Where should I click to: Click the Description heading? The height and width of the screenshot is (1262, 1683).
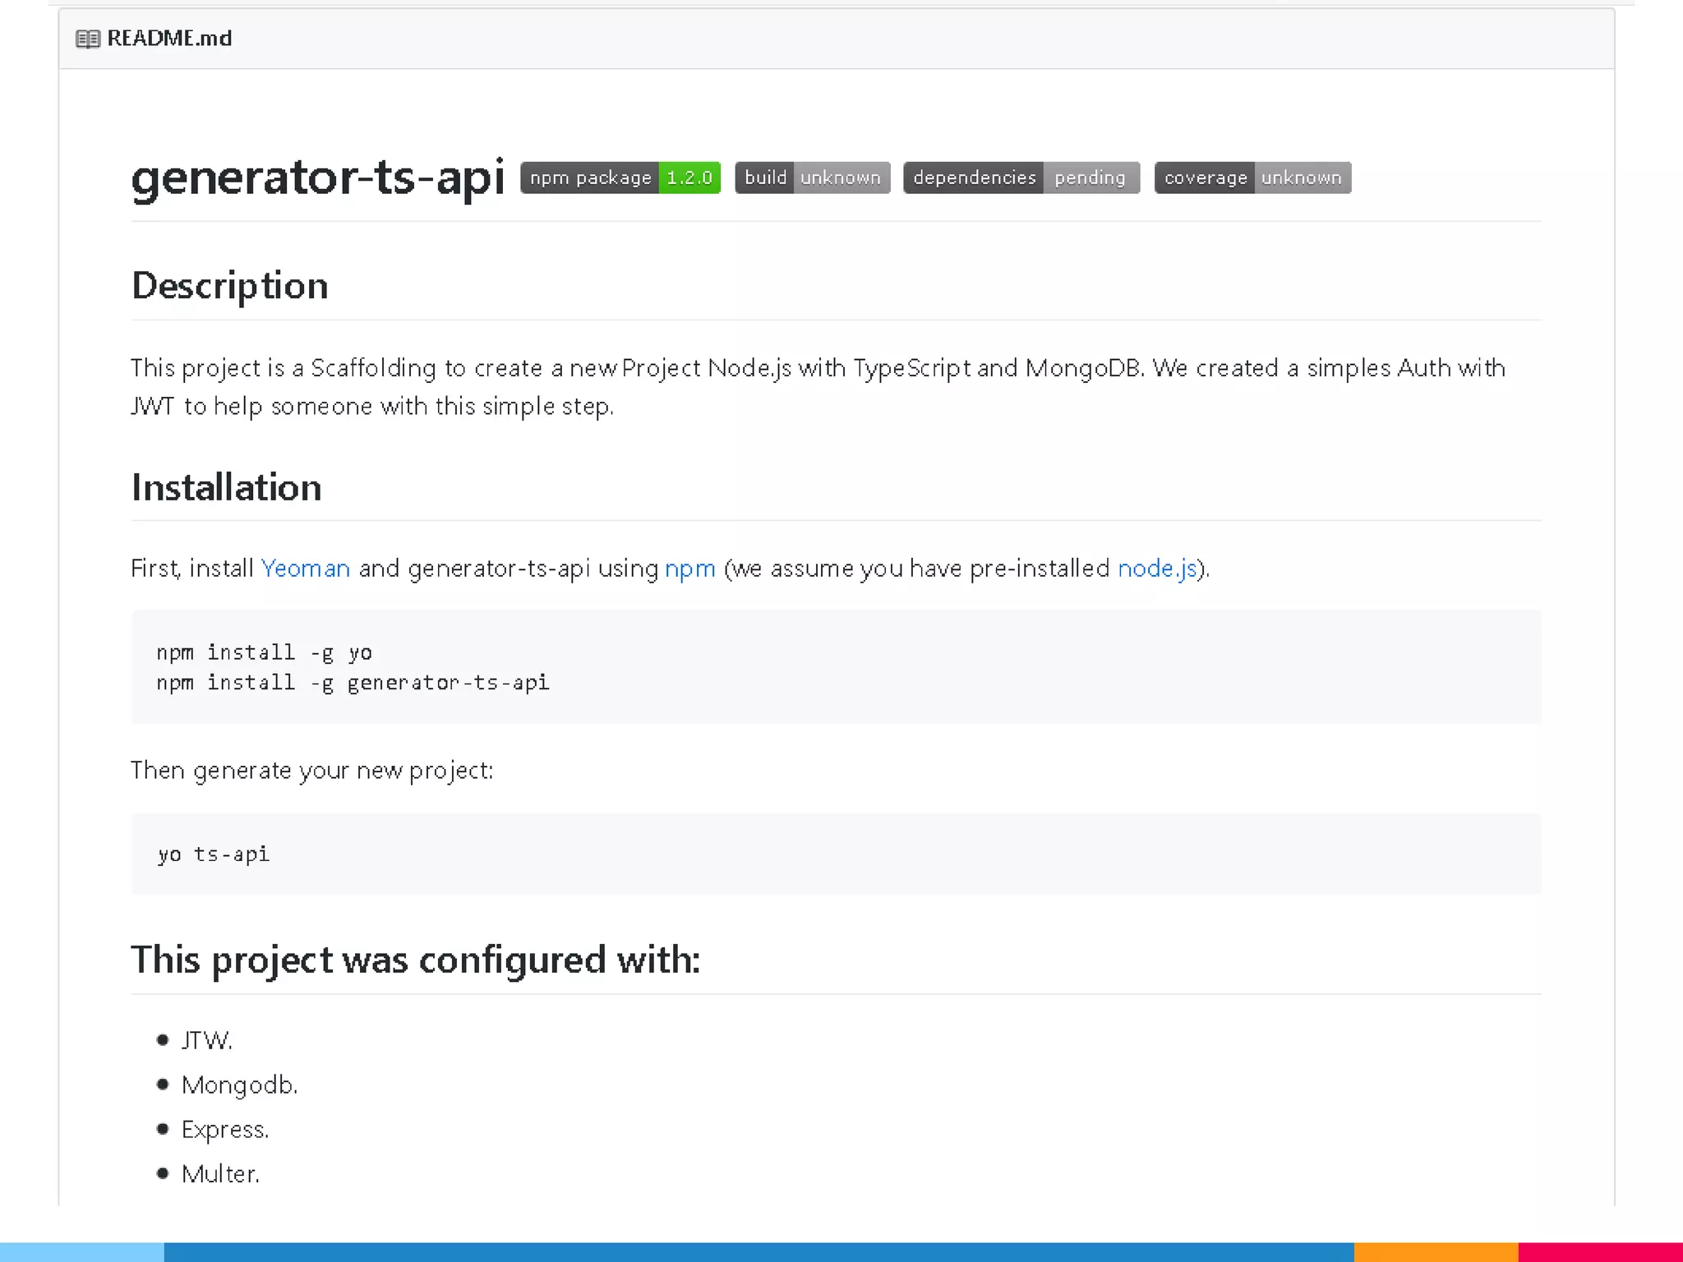pyautogui.click(x=229, y=286)
